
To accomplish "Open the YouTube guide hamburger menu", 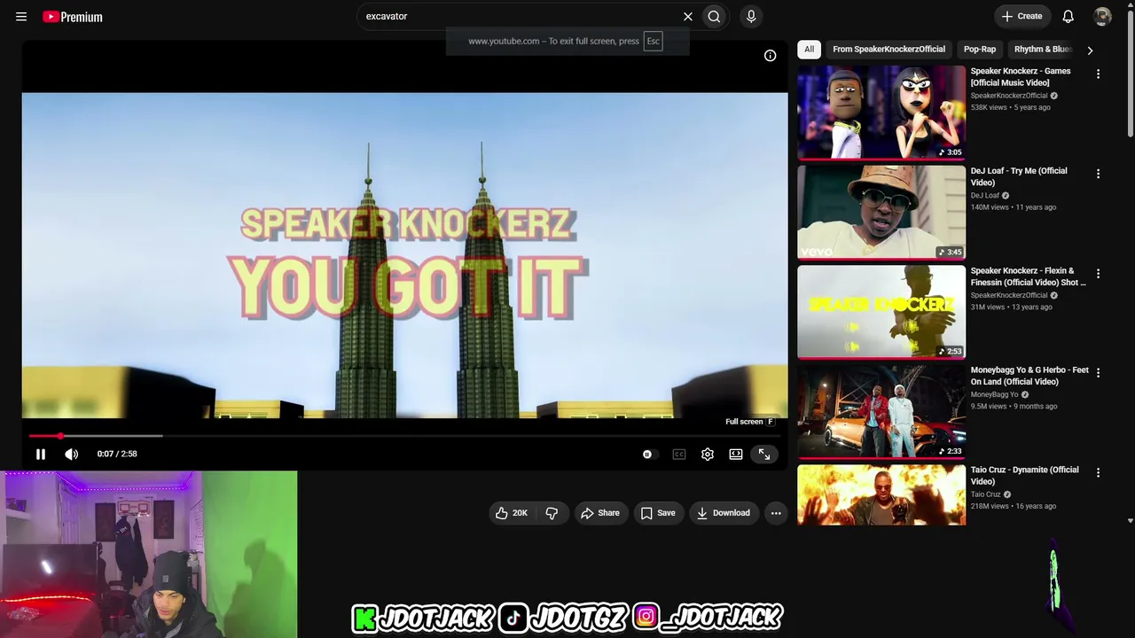I will tap(21, 17).
